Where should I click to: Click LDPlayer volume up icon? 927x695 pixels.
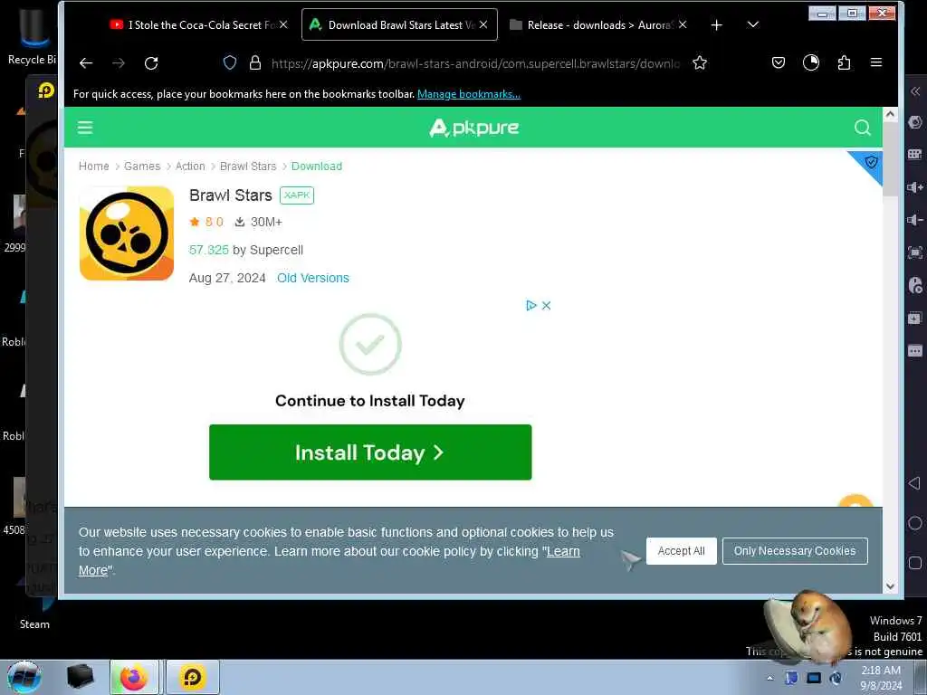(915, 187)
